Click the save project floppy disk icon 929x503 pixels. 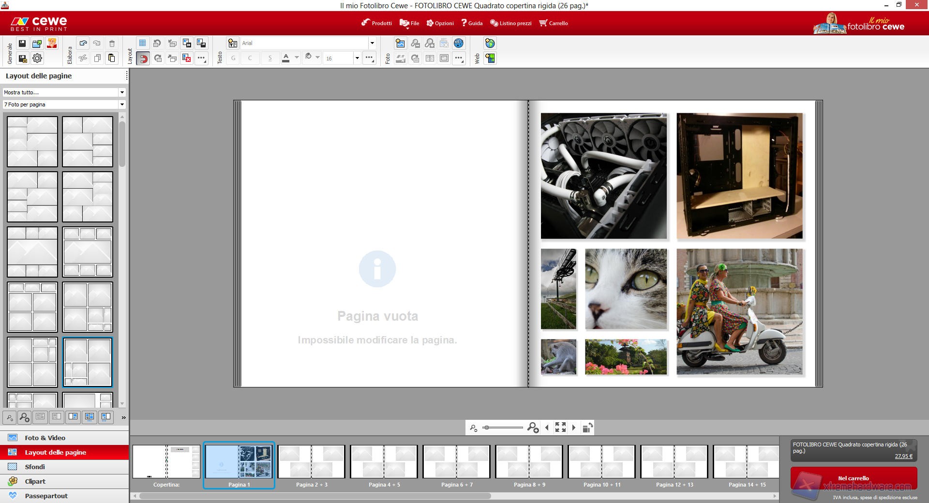point(22,44)
